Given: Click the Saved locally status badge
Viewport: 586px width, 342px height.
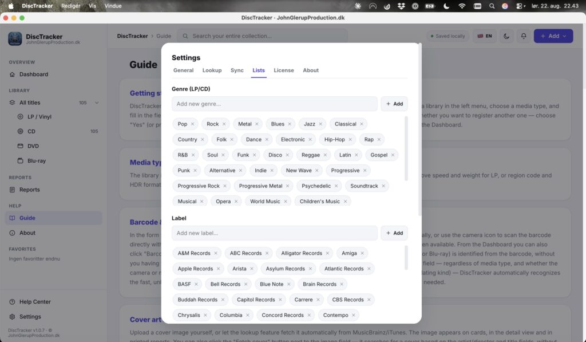Looking at the screenshot, I should [448, 36].
